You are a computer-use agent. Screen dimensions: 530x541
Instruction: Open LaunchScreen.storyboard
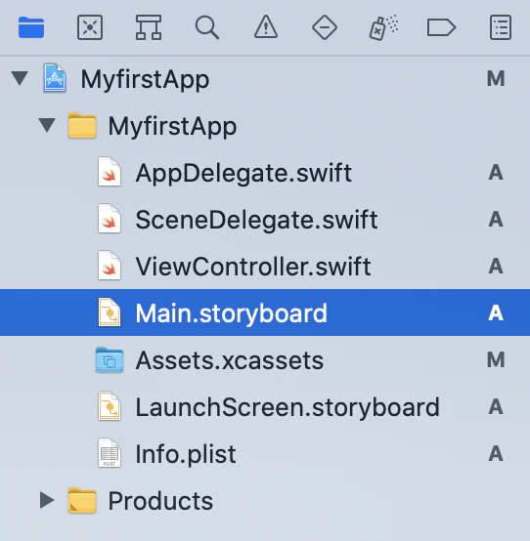[265, 407]
